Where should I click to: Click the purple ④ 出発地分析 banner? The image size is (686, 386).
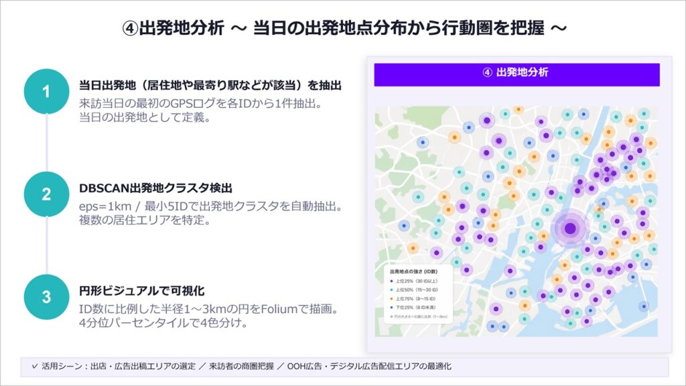click(517, 74)
